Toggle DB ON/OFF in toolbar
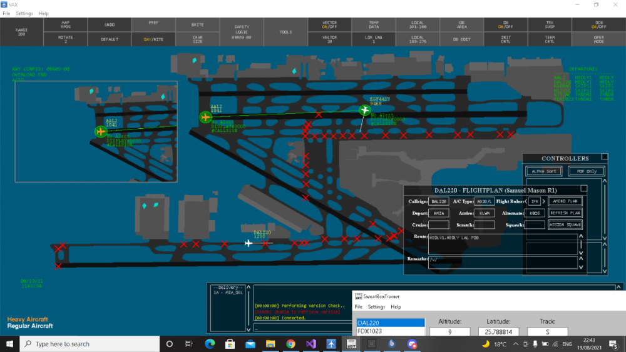 pos(505,25)
